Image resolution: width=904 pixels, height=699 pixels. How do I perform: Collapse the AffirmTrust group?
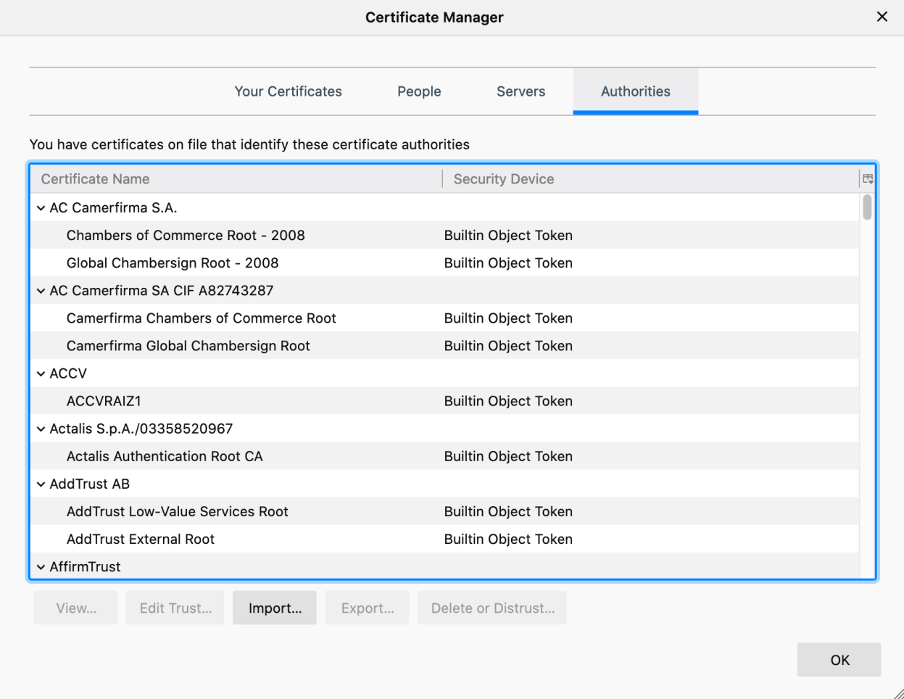click(x=41, y=566)
